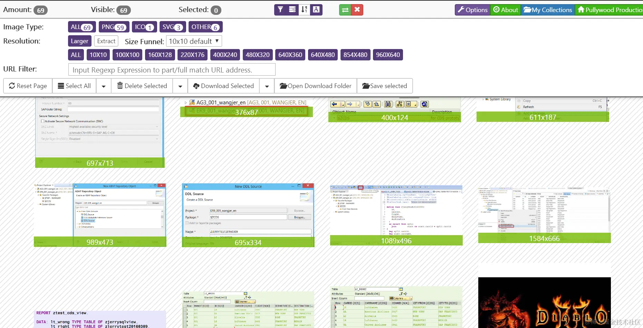Select the 376x87 thumbnail image
Viewport: 643px width, 328px height.
[247, 108]
